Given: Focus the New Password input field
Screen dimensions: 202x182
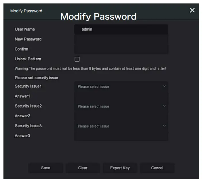Looking at the screenshot, I should (x=121, y=39).
